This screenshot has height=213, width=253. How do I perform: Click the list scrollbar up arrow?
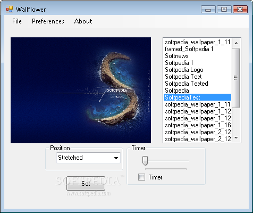coord(236,43)
